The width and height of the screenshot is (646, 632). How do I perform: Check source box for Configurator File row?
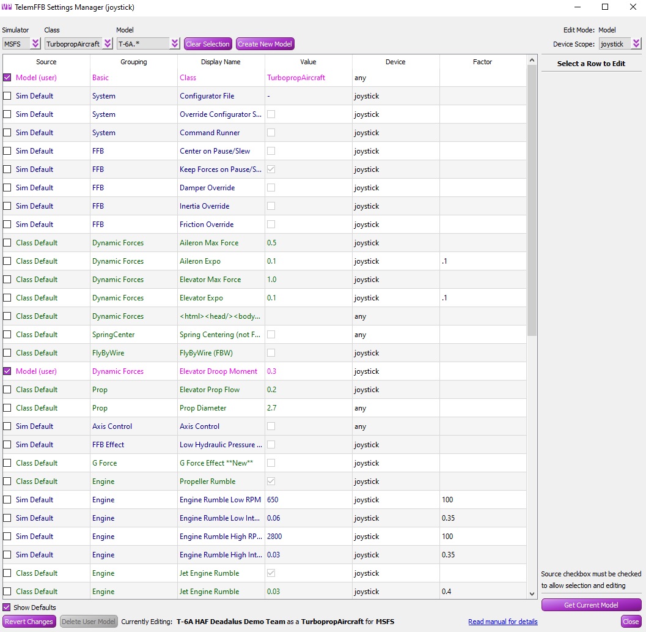pos(7,95)
